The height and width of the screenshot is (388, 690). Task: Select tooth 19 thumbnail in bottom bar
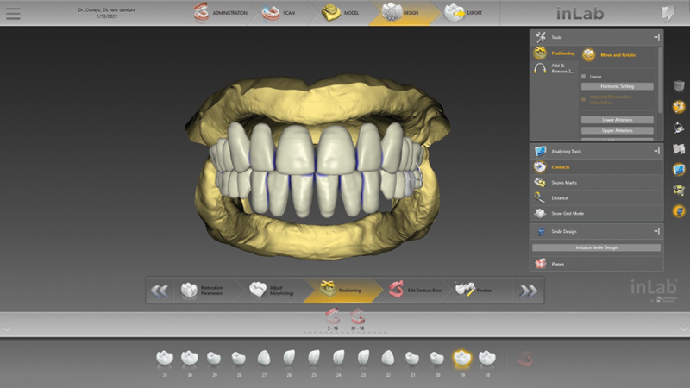pos(461,358)
